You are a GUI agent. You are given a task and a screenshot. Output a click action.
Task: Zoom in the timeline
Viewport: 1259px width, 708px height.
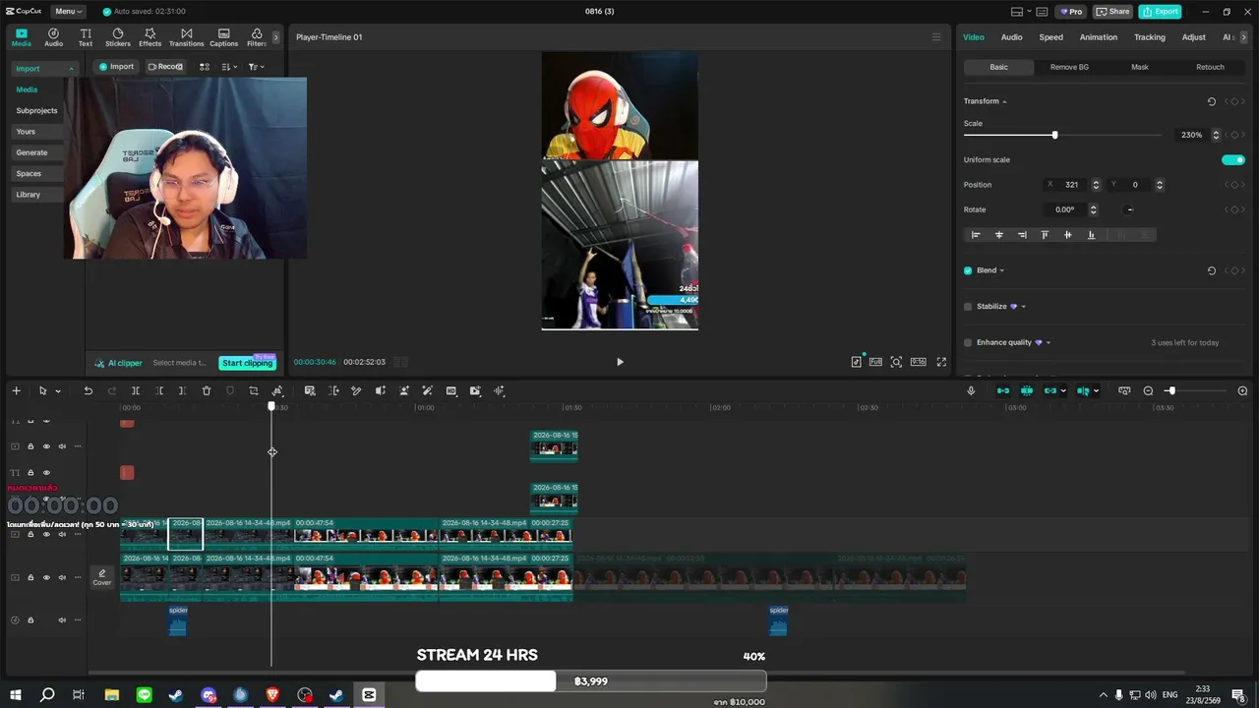[1242, 391]
